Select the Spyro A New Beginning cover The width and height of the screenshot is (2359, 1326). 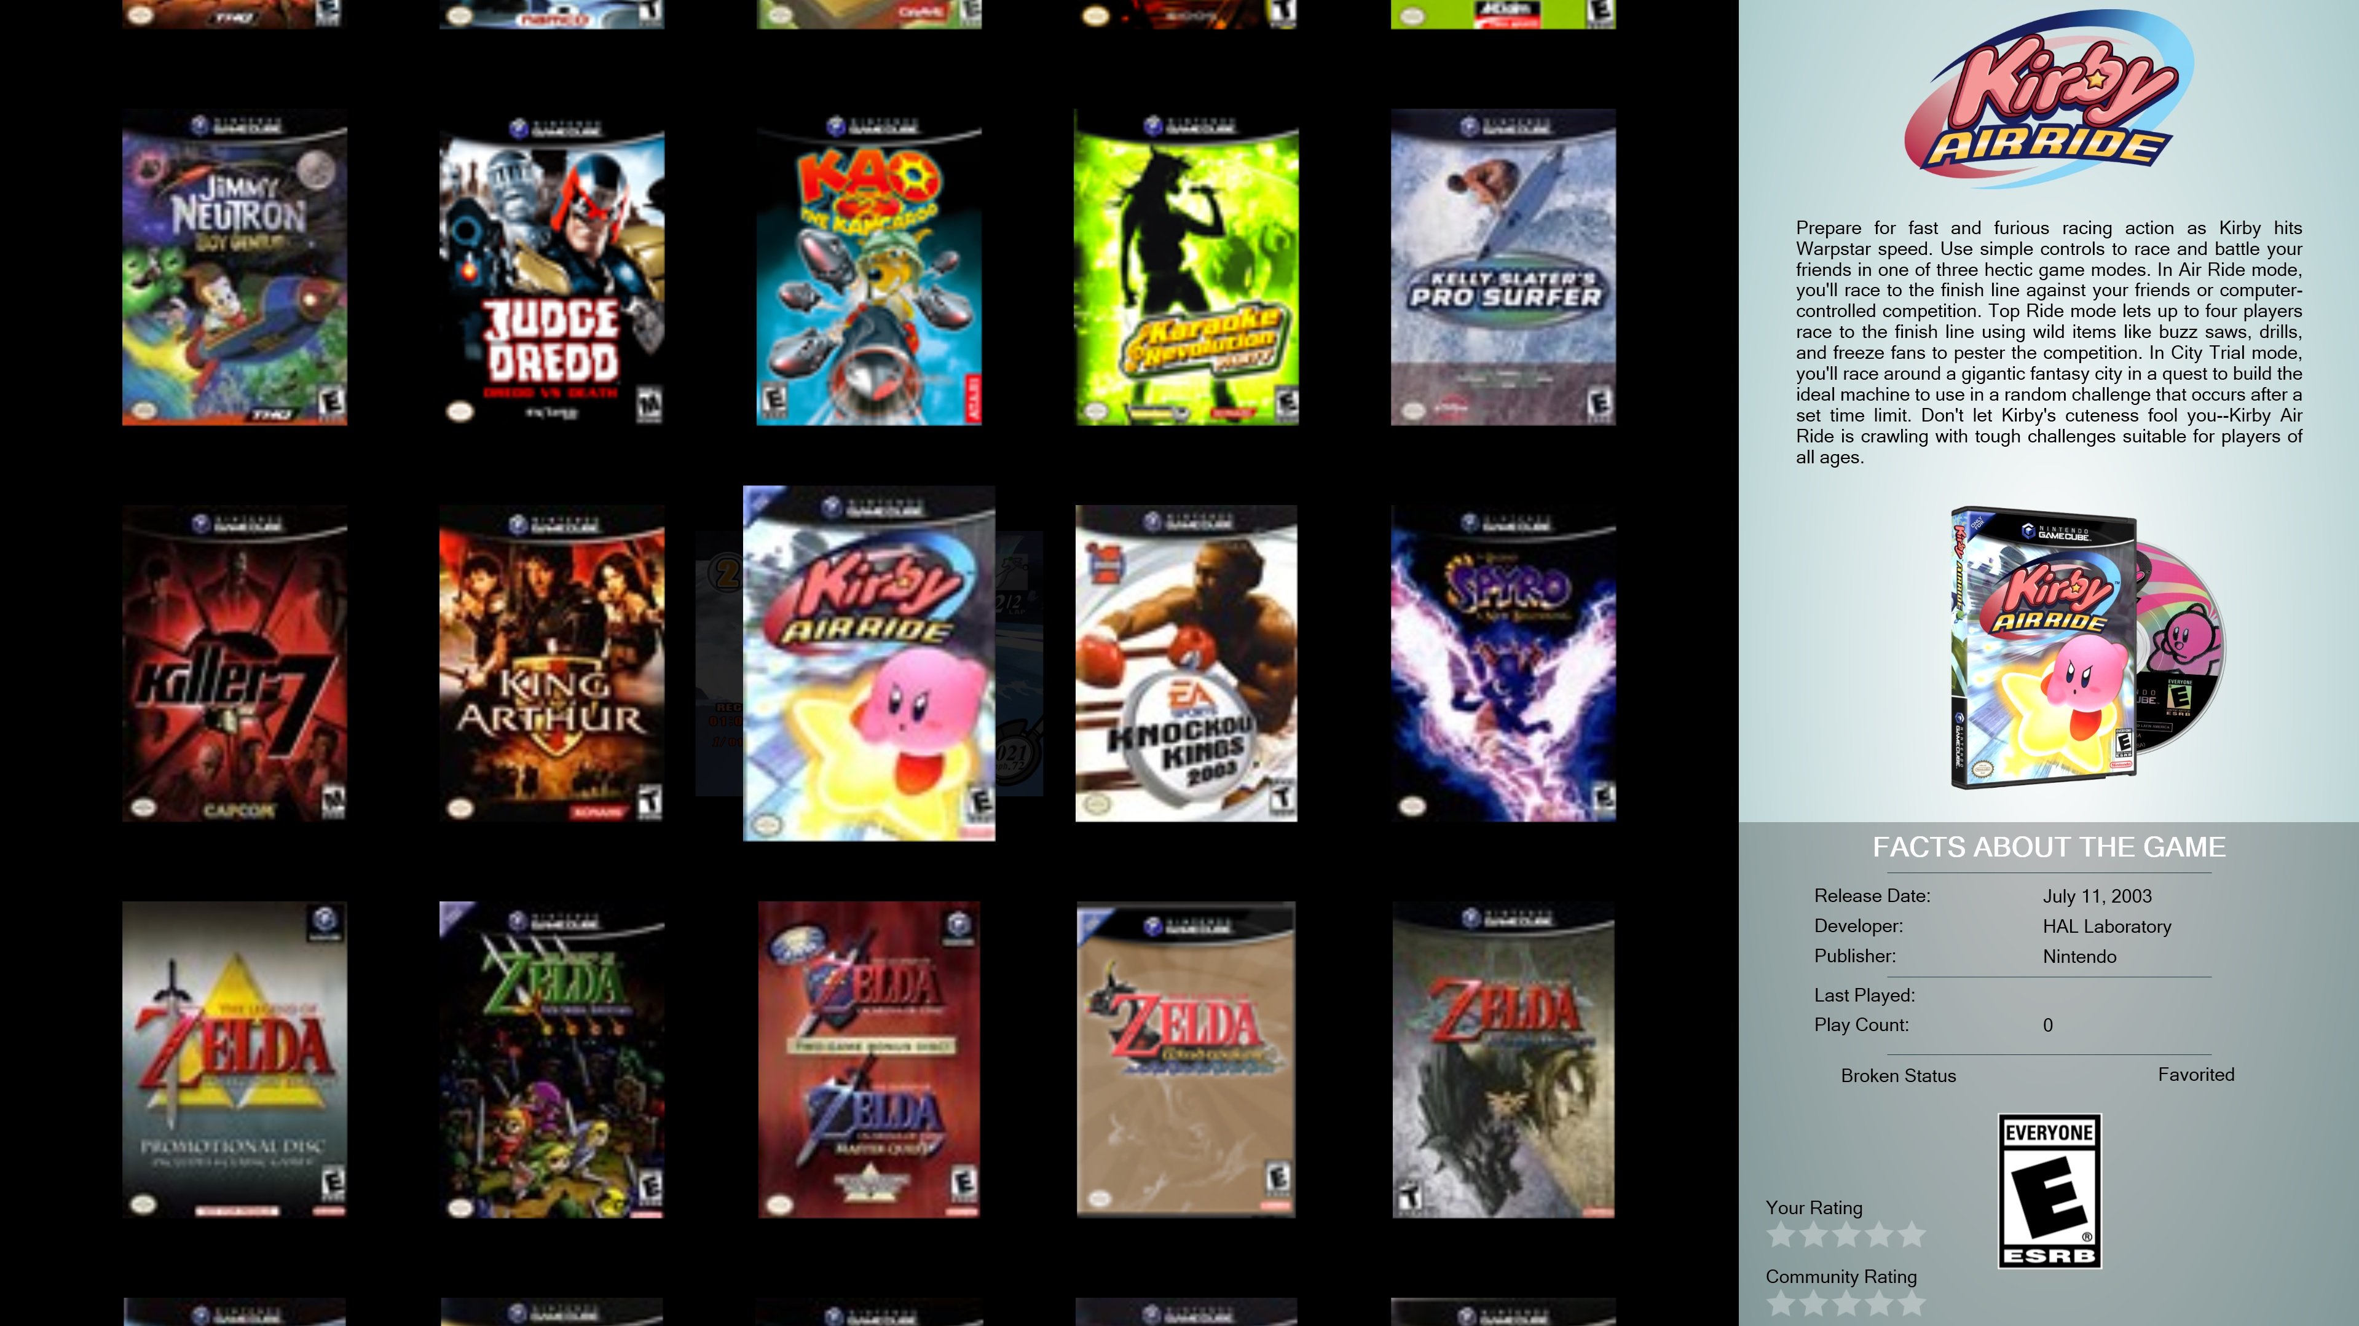tap(1503, 663)
